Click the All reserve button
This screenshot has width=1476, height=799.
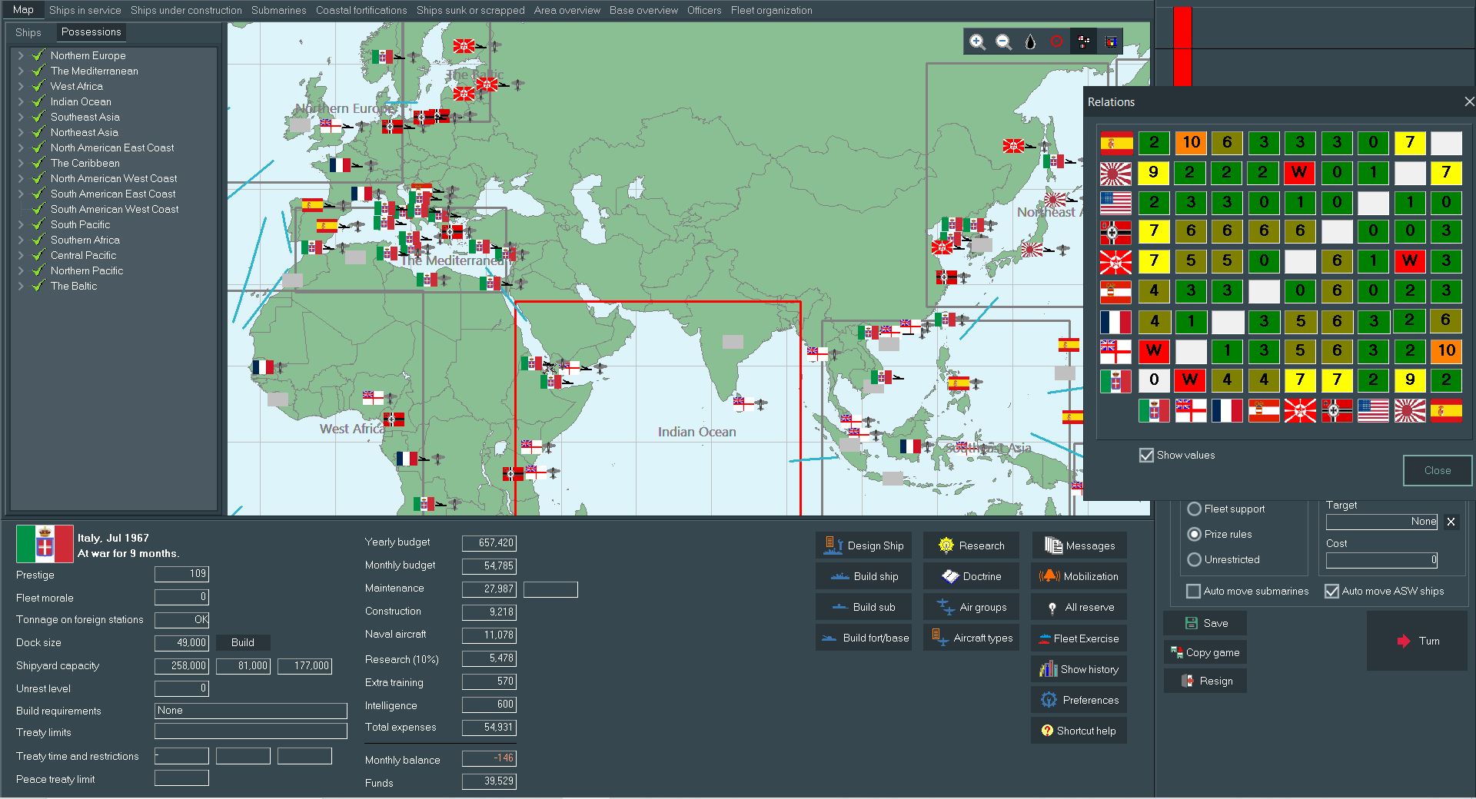tap(1079, 607)
